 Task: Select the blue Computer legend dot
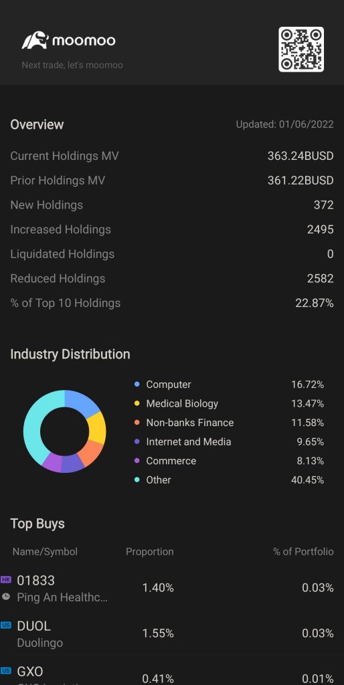pos(137,385)
